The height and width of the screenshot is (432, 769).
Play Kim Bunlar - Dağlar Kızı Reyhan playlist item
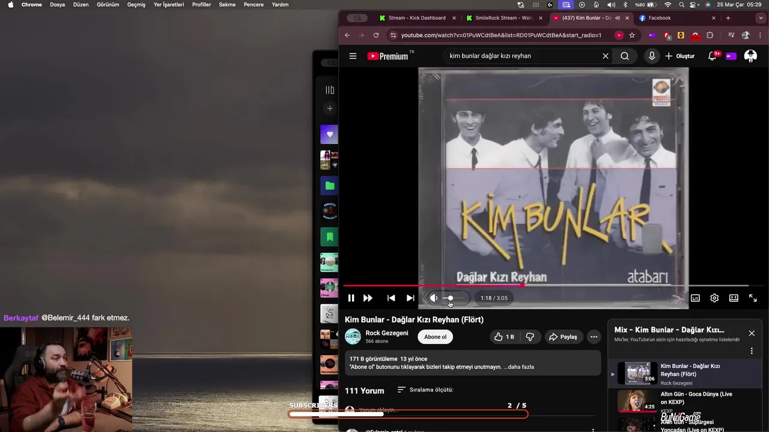click(685, 373)
